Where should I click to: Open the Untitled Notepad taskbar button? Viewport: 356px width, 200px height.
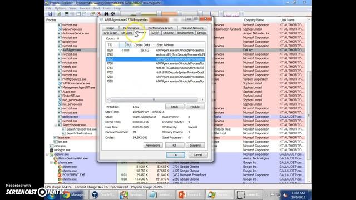tap(161, 195)
